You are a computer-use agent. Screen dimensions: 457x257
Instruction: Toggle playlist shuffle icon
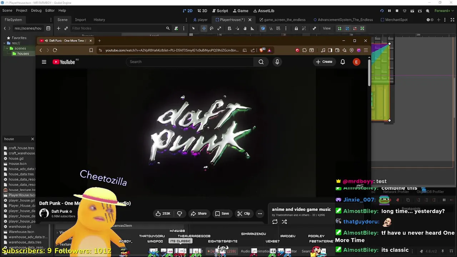tap(284, 222)
